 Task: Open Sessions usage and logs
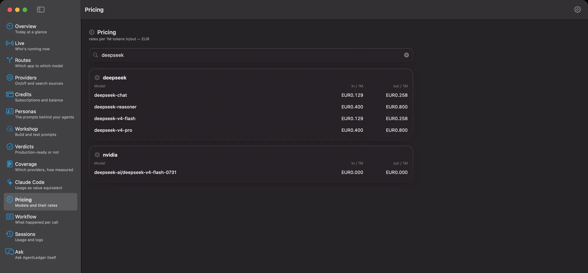[x=41, y=237]
